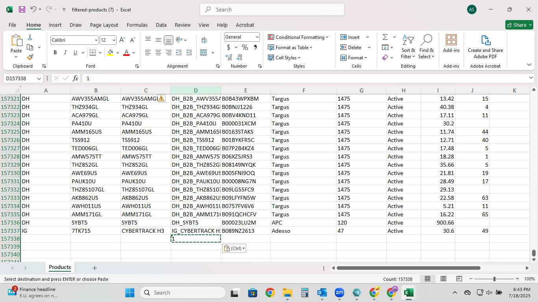Click the AS account avatar
The image size is (538, 302).
pos(472,9)
